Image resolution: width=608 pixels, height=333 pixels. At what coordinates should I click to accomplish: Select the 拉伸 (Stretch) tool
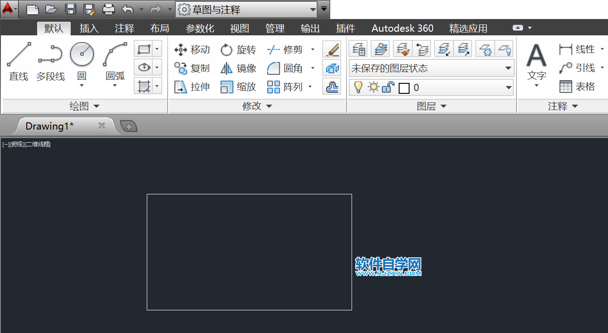coord(192,87)
